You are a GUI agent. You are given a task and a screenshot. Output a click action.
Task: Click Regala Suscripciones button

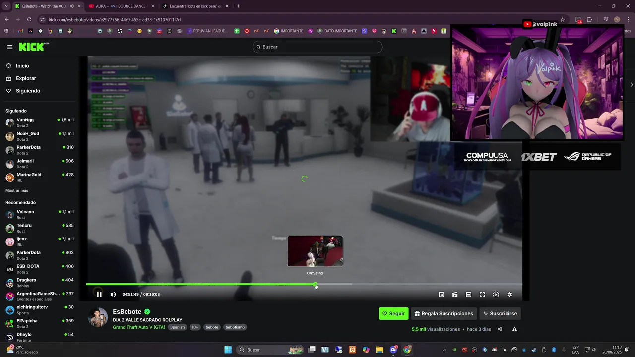(x=444, y=314)
